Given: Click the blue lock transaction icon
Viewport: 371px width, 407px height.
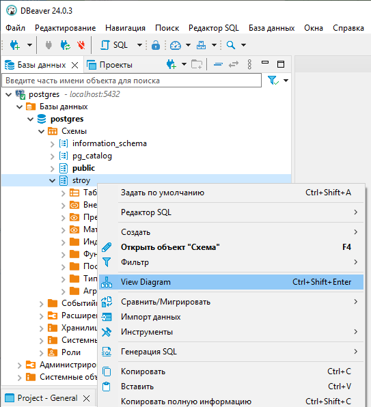Looking at the screenshot, I should point(156,45).
